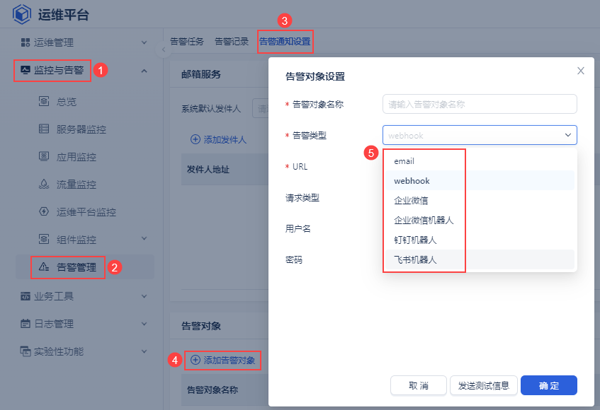Image resolution: width=600 pixels, height=410 pixels.
Task: Open the 告警类型 dropdown
Action: point(480,135)
